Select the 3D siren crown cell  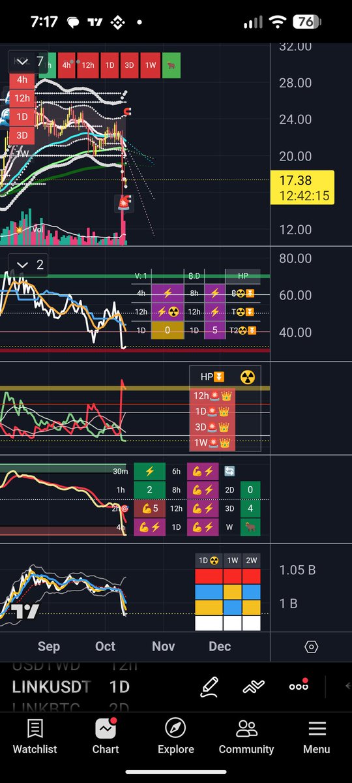point(213,427)
